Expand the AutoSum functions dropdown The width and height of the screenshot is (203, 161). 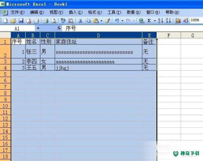tap(155, 21)
